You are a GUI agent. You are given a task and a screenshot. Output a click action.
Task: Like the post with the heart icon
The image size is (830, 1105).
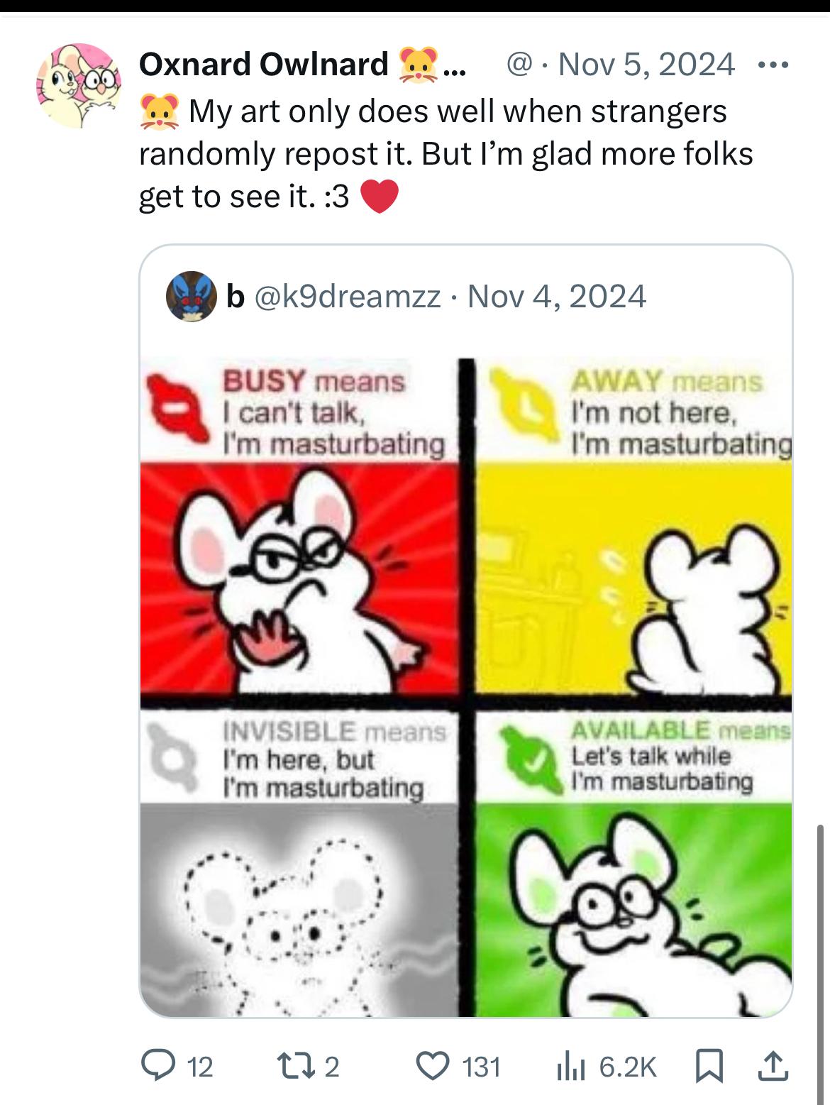tap(427, 1066)
